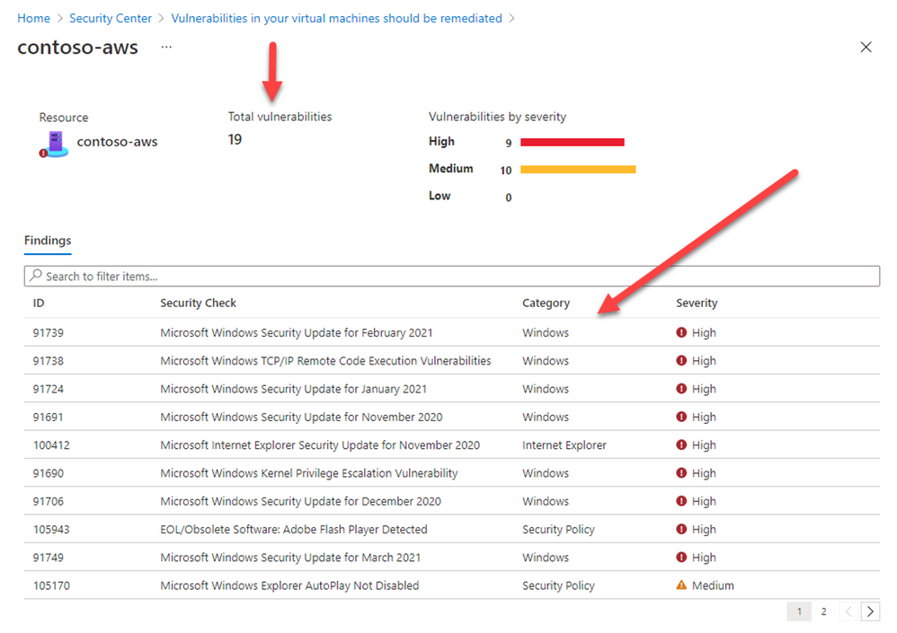Click into the search to filter items field
Image resolution: width=897 pixels, height=633 pixels.
point(270,276)
